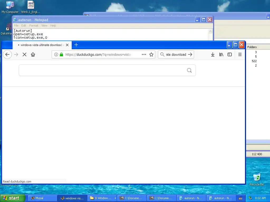Select the Recycle Bin desktop icon
This screenshot has height=202, width=270.
[257, 179]
